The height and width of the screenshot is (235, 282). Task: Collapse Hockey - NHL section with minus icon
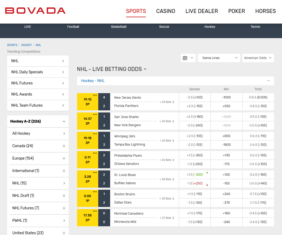268,81
